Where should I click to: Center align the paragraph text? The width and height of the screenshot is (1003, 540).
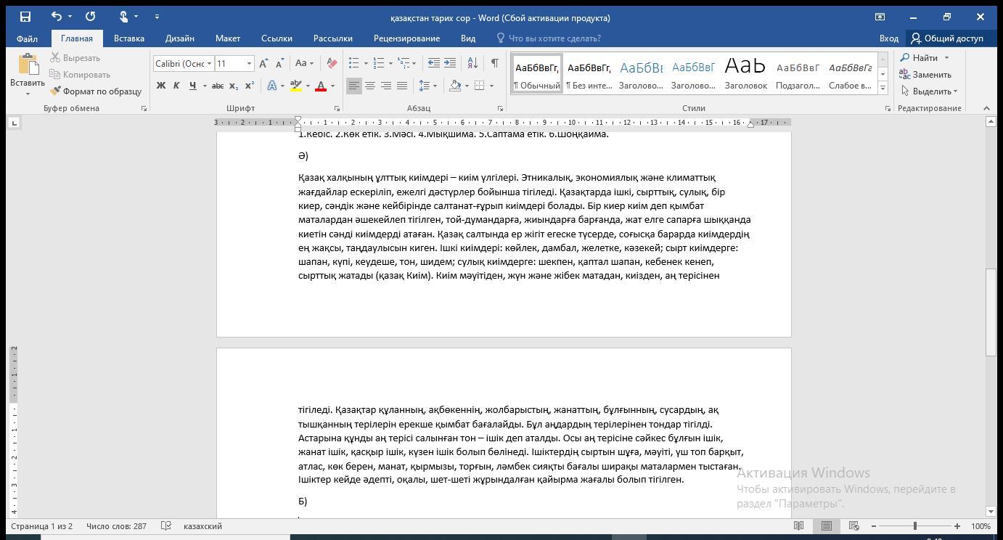coord(370,86)
